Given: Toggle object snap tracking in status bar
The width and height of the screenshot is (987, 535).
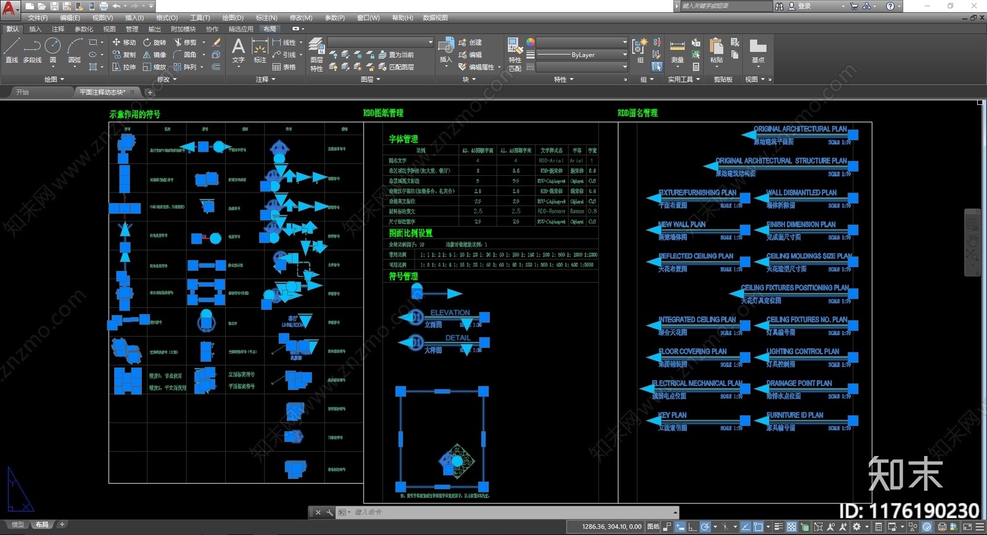Looking at the screenshot, I should pos(745,527).
